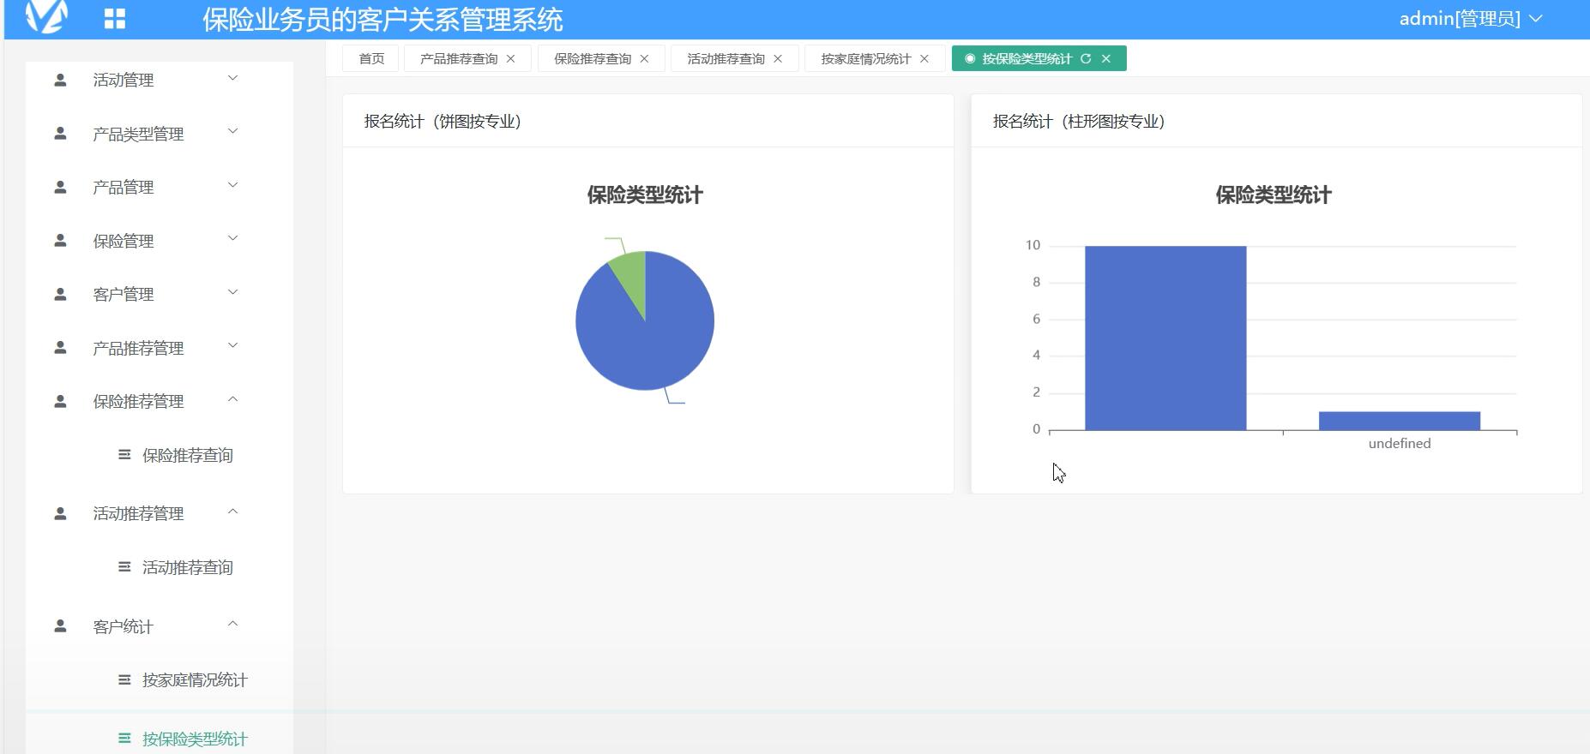Collapse the 保险推荐管理 chevron
This screenshot has width=1590, height=754.
232,399
